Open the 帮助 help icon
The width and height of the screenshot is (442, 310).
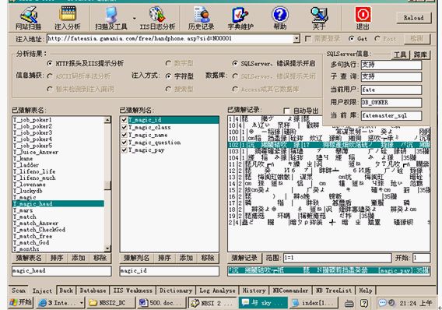(279, 18)
